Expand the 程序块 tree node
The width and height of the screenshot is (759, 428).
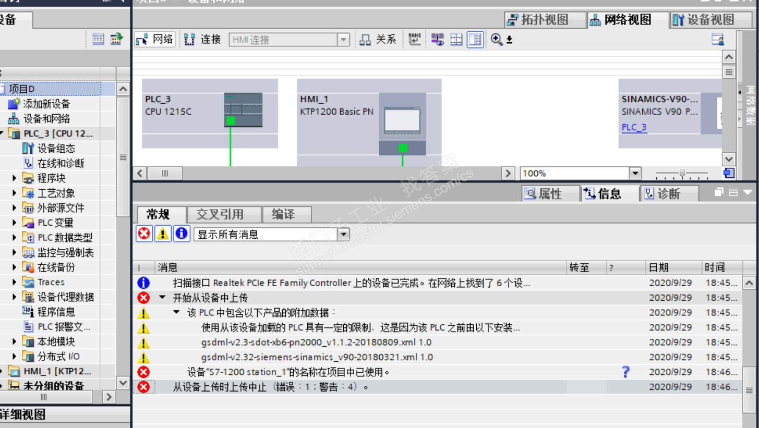(x=15, y=178)
